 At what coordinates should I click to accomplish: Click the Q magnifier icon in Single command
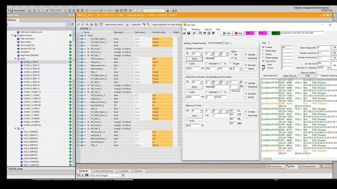[x=231, y=69]
